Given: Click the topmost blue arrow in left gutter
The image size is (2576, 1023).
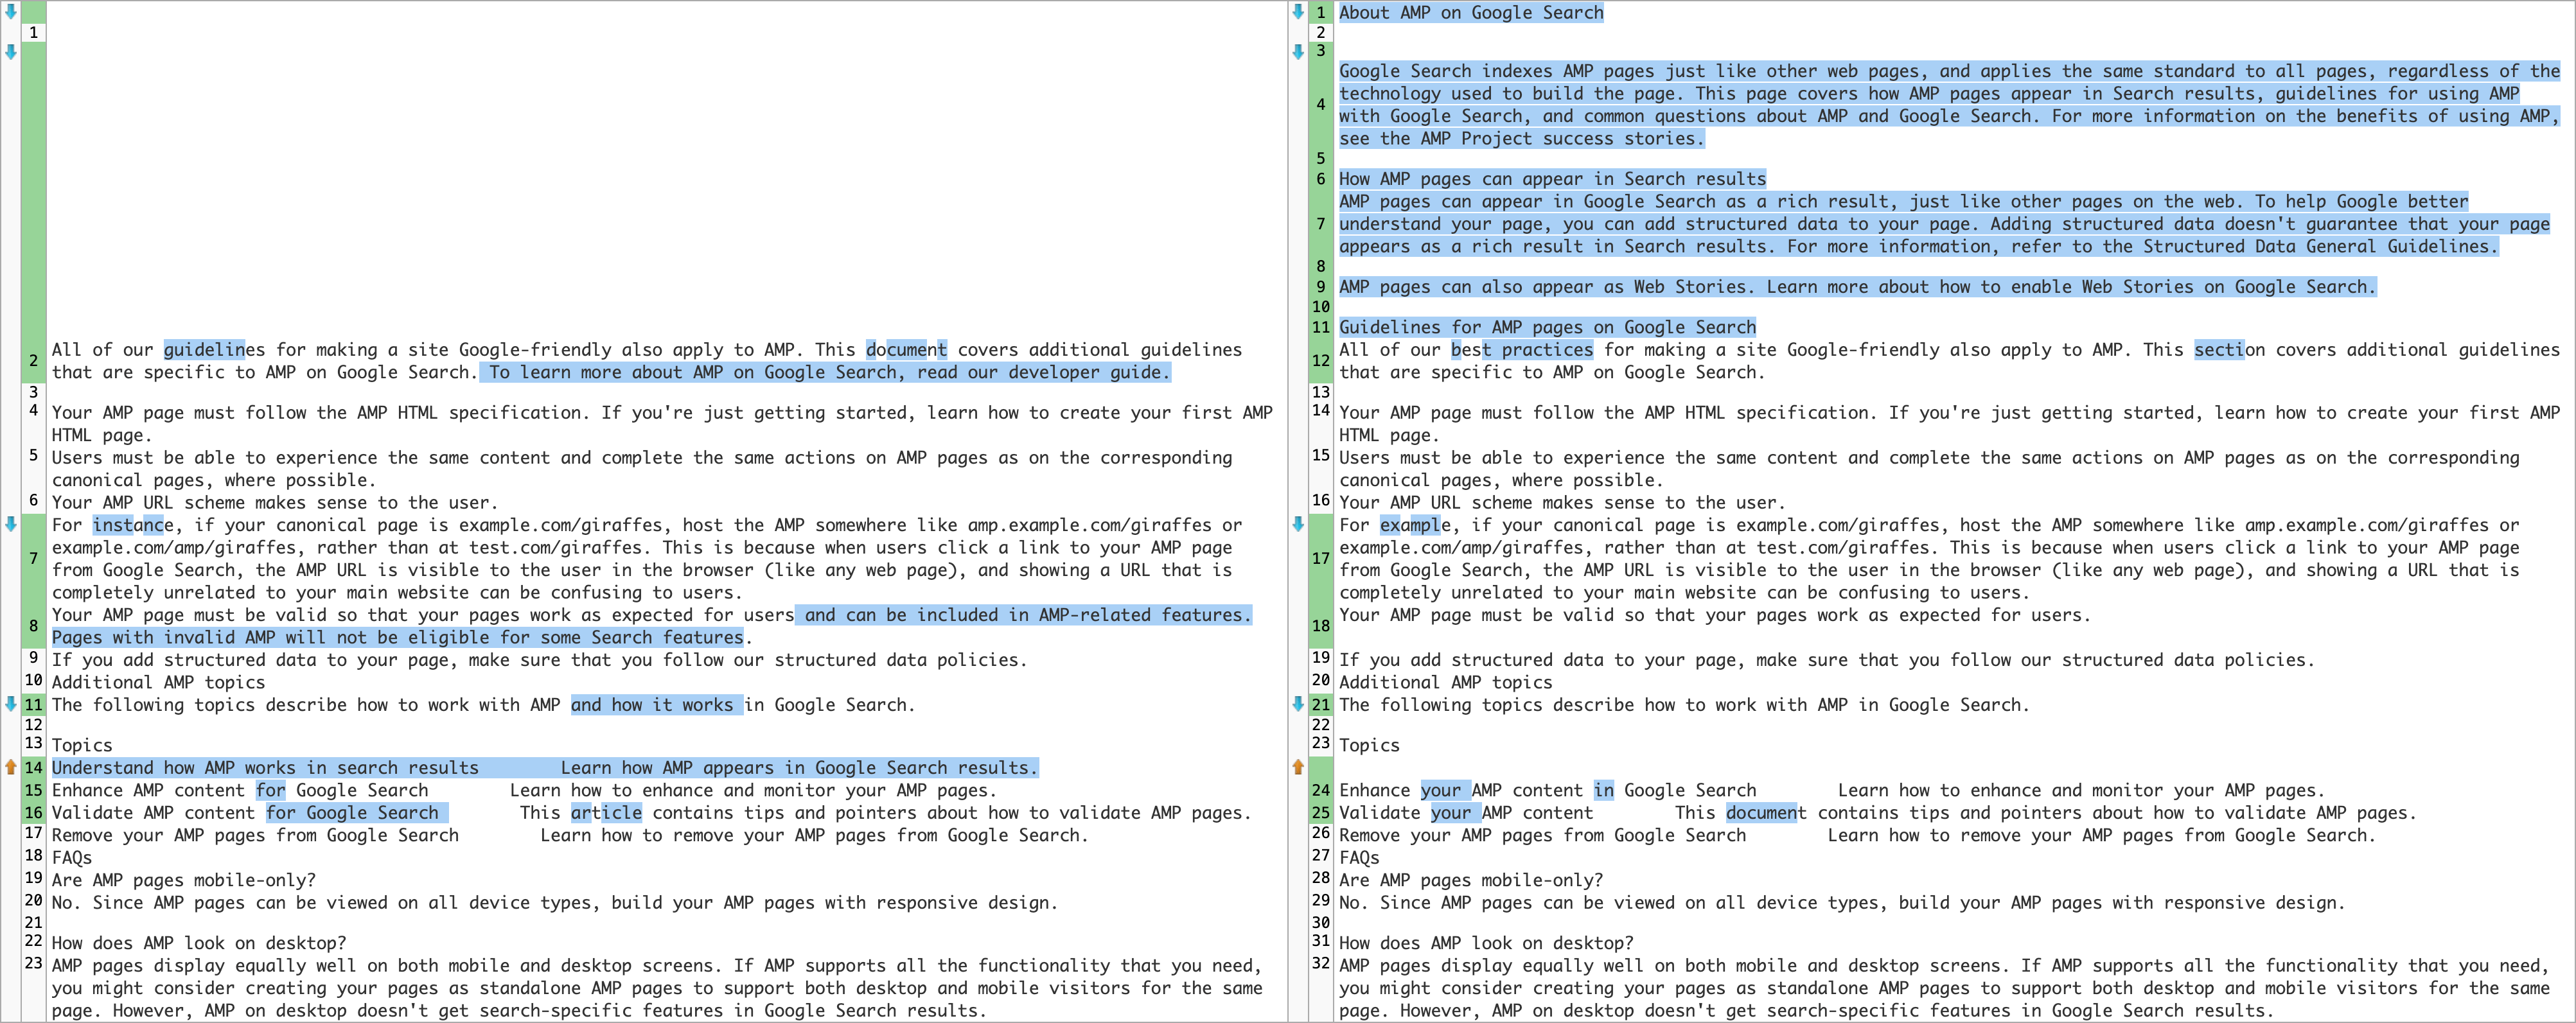Looking at the screenshot, I should click(x=11, y=12).
